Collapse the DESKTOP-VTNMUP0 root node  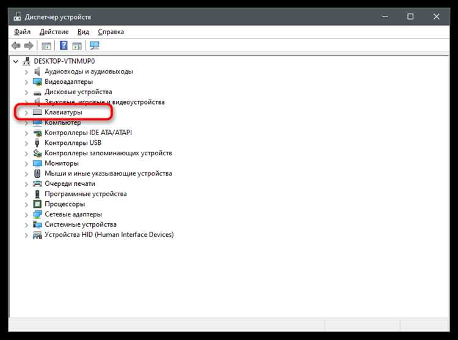pyautogui.click(x=15, y=61)
